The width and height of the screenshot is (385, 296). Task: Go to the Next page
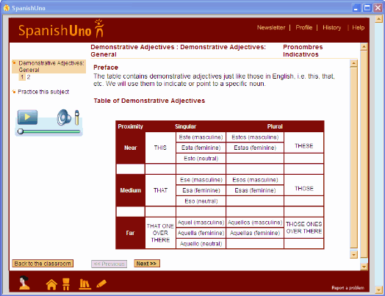147,264
